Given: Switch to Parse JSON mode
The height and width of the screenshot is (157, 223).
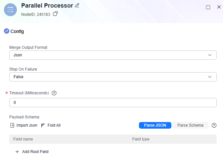Looking at the screenshot, I should (x=155, y=125).
